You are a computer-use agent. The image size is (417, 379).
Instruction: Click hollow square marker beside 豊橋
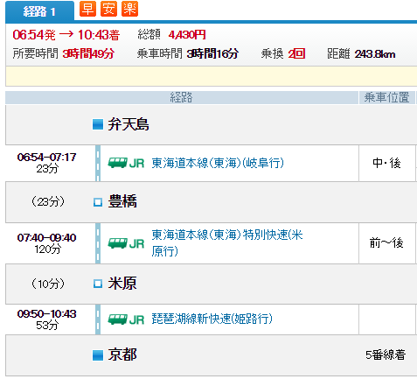pos(98,202)
